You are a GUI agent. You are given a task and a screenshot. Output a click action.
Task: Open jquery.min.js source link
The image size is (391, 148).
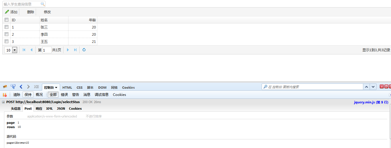(371, 102)
